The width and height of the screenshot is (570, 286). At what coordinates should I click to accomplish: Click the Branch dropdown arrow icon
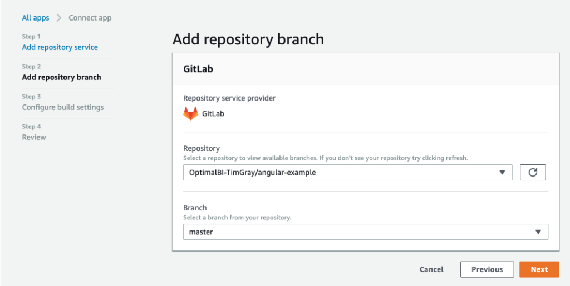click(x=538, y=232)
